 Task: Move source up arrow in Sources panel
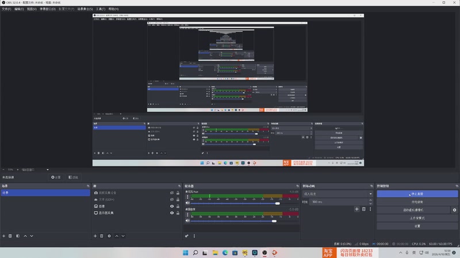tap(117, 236)
